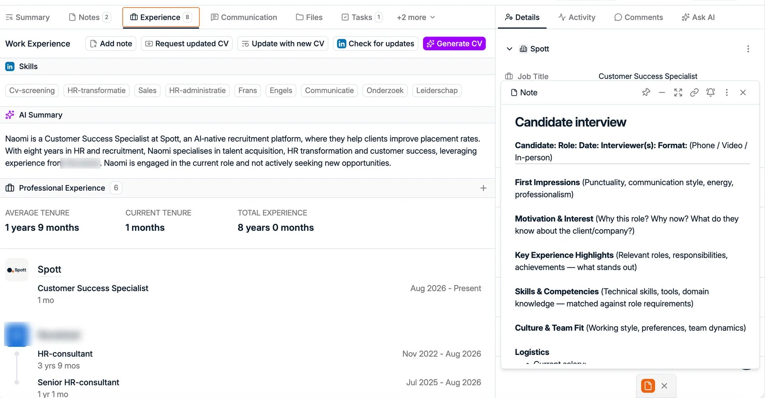
Task: Minimize the Note panel
Action: pyautogui.click(x=662, y=93)
